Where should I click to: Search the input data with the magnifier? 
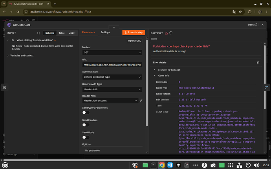38,33
